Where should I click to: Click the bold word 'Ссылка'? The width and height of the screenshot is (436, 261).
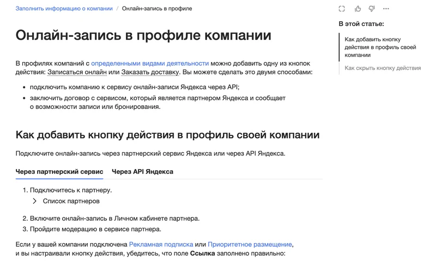point(202,253)
